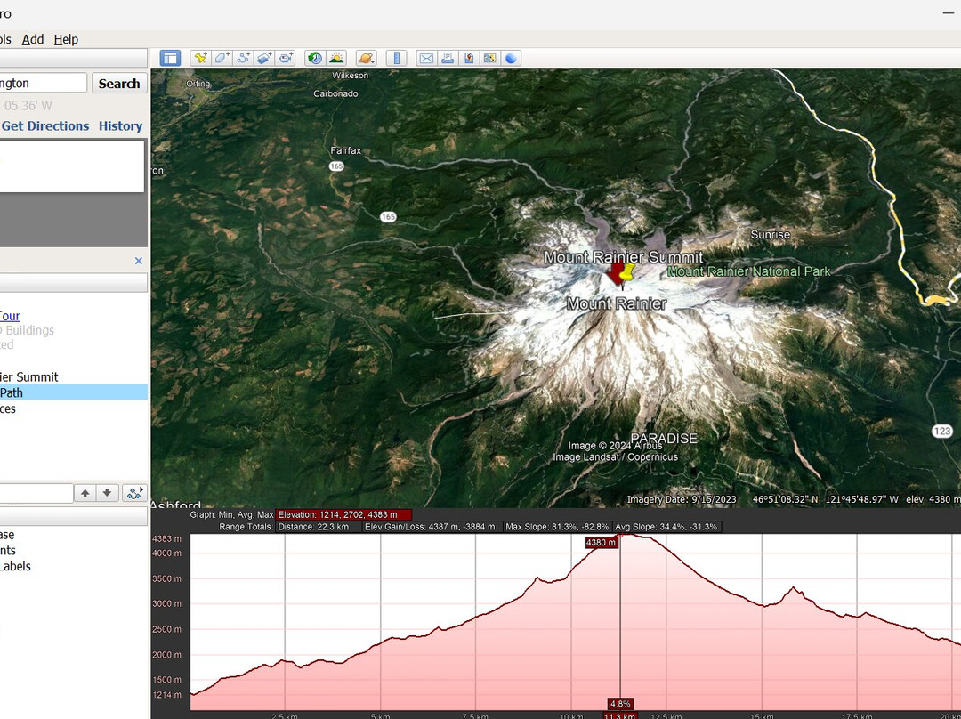Click the Add Polygon tool

(222, 58)
